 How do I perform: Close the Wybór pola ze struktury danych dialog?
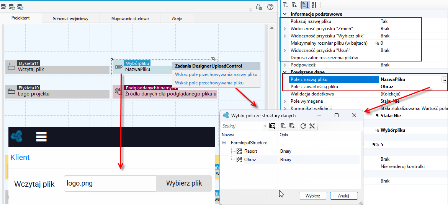pos(354,115)
